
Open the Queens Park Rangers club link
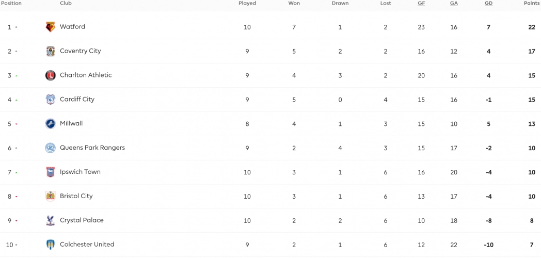point(92,148)
